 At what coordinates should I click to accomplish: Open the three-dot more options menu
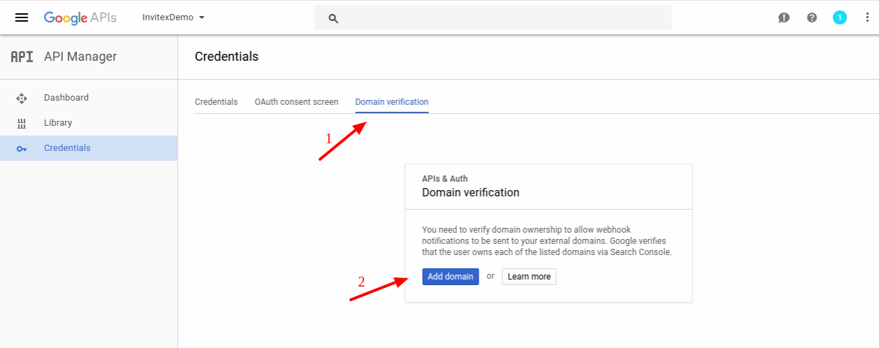click(x=864, y=18)
